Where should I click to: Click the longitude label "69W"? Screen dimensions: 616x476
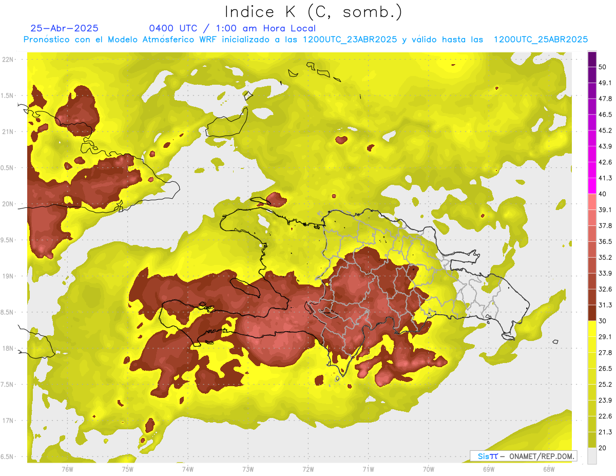tap(489, 469)
